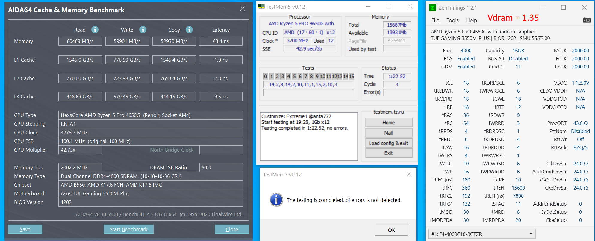Screen dimensions: 595x241
Task: Click the info icon next to Read
Action: [x=95, y=30]
